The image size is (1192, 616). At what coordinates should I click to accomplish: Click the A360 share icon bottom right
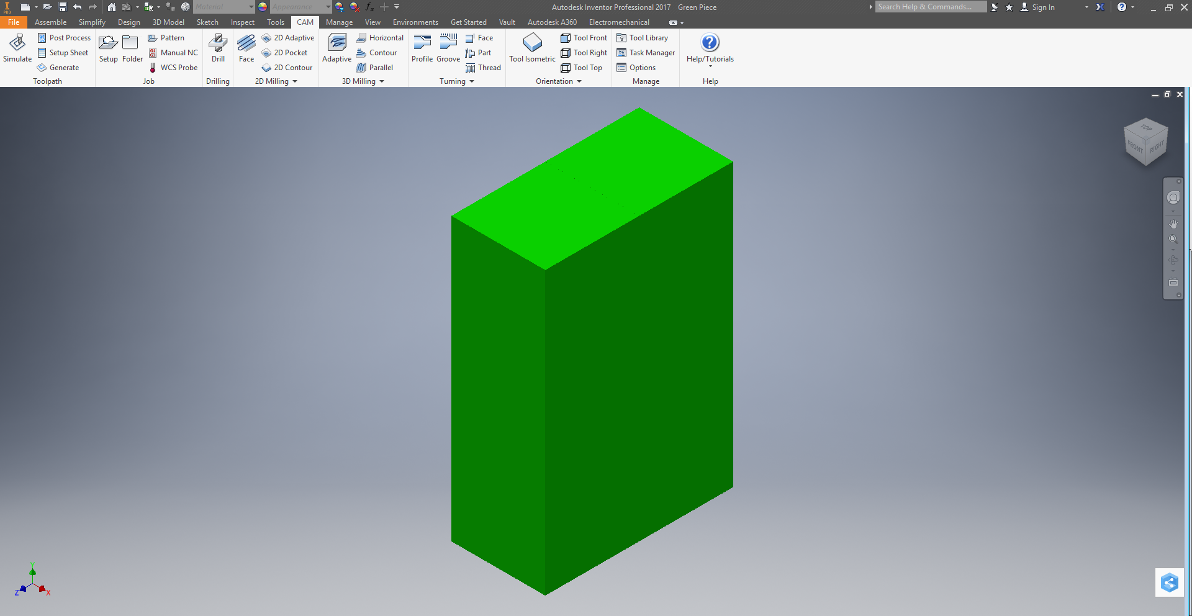click(1170, 582)
